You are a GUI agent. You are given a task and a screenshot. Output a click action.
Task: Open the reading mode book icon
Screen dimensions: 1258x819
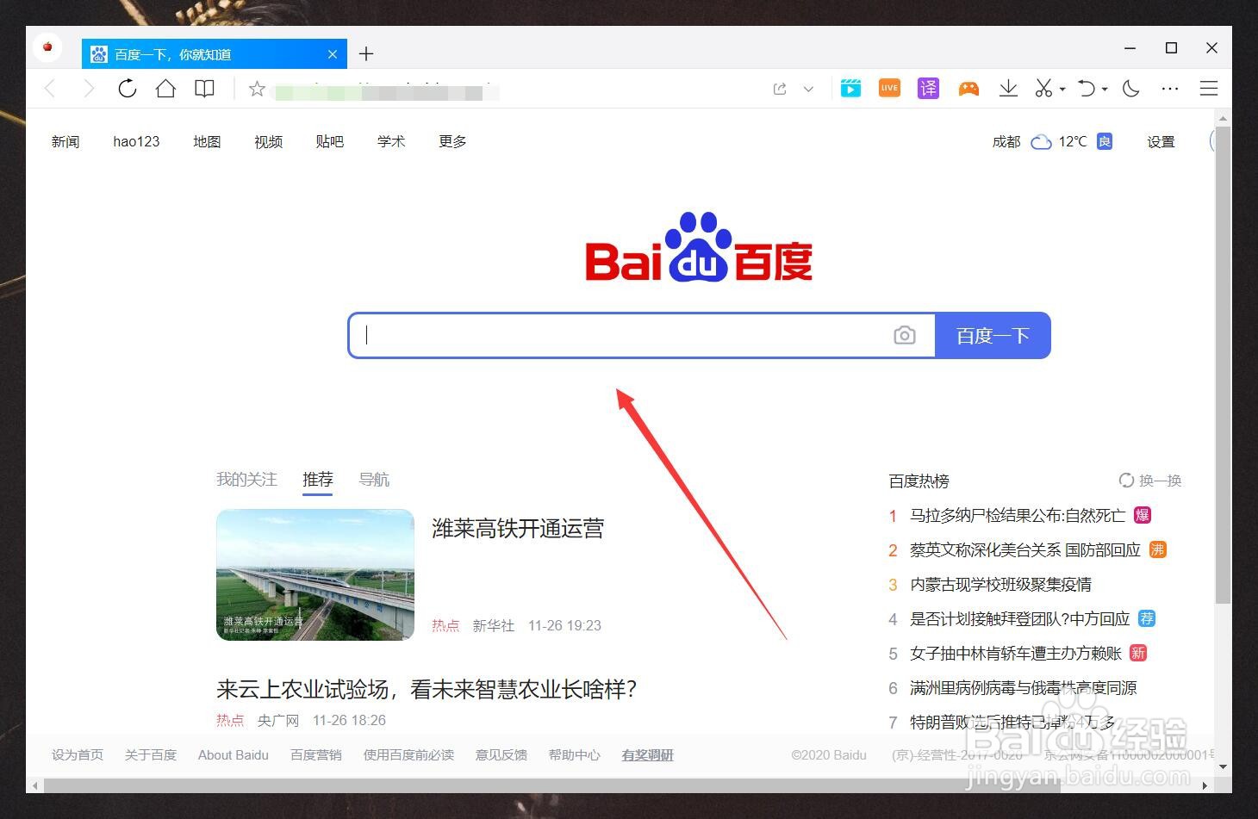(x=204, y=88)
